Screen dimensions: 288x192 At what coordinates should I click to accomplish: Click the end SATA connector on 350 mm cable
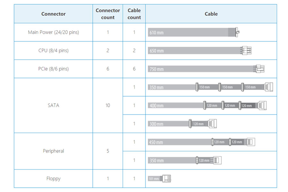point(269,87)
